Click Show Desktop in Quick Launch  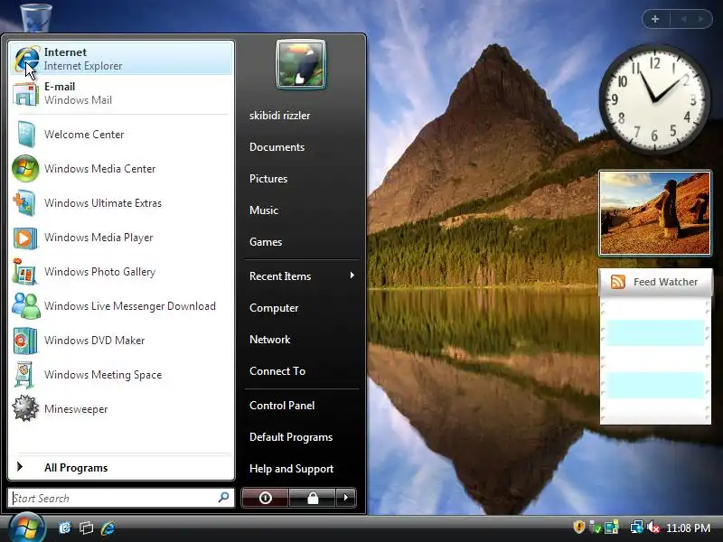click(x=64, y=528)
